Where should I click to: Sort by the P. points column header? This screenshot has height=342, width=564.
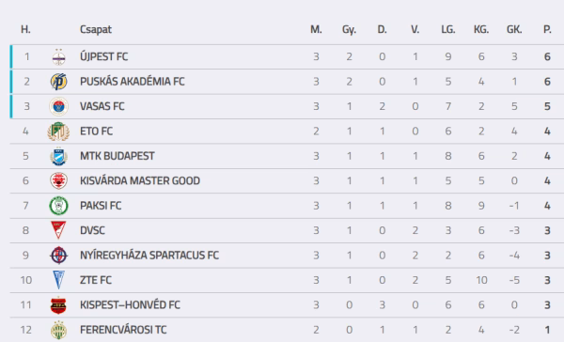point(547,29)
